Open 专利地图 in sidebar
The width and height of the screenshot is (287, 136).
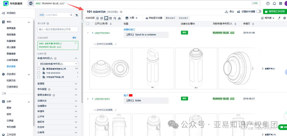click(11, 127)
